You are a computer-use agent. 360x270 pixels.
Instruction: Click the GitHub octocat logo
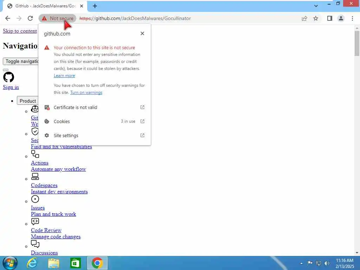click(9, 77)
